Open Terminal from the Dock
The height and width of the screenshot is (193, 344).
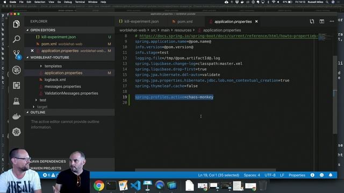(111, 185)
